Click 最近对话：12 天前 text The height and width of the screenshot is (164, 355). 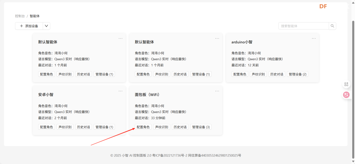[x=245, y=65]
